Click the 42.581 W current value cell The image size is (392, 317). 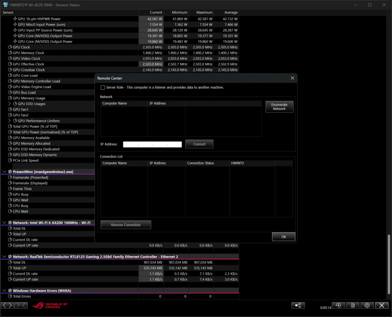click(x=151, y=19)
